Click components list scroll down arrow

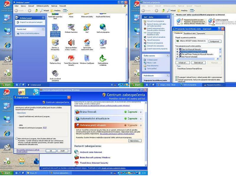pyautogui.click(x=220, y=56)
